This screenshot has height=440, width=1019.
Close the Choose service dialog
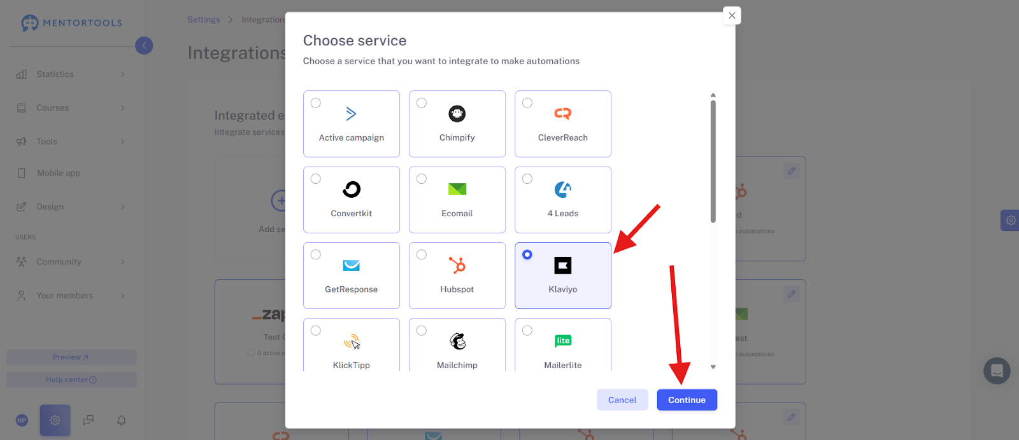point(732,16)
